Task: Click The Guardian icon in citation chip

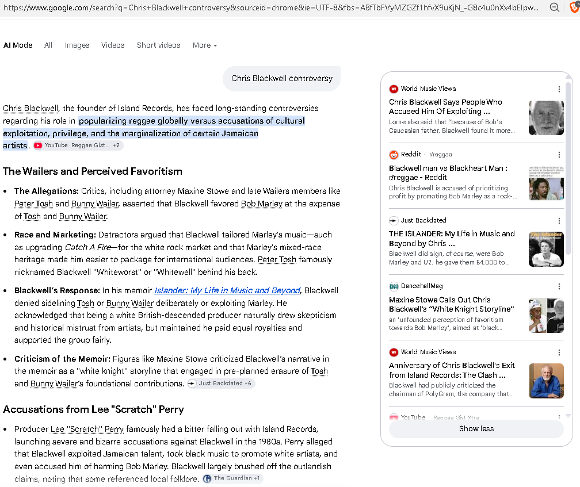Action: pos(207,478)
